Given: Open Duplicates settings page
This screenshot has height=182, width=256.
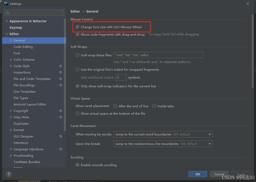Looking at the screenshot, I should pyautogui.click(x=21, y=123).
